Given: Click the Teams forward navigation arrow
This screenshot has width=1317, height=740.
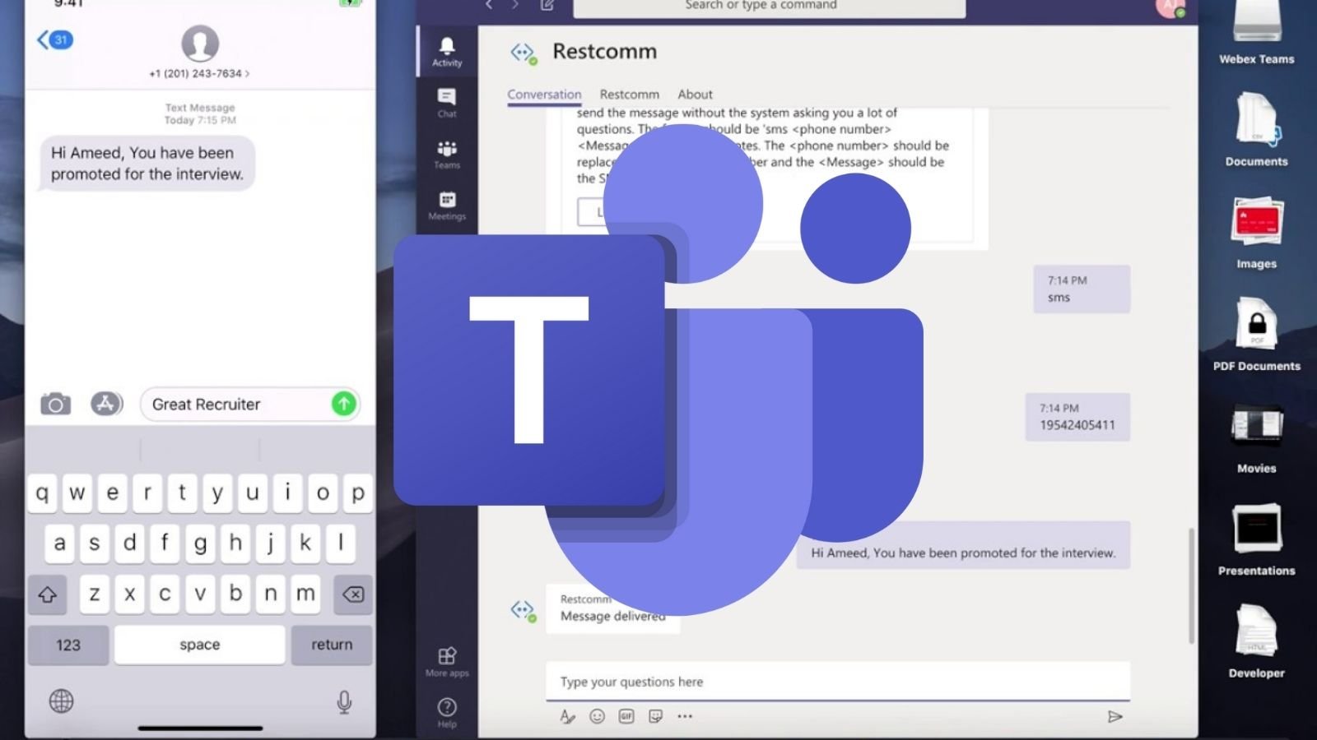Looking at the screenshot, I should pos(515,5).
